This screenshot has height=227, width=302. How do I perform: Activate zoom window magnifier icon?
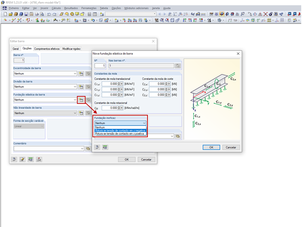(162, 20)
